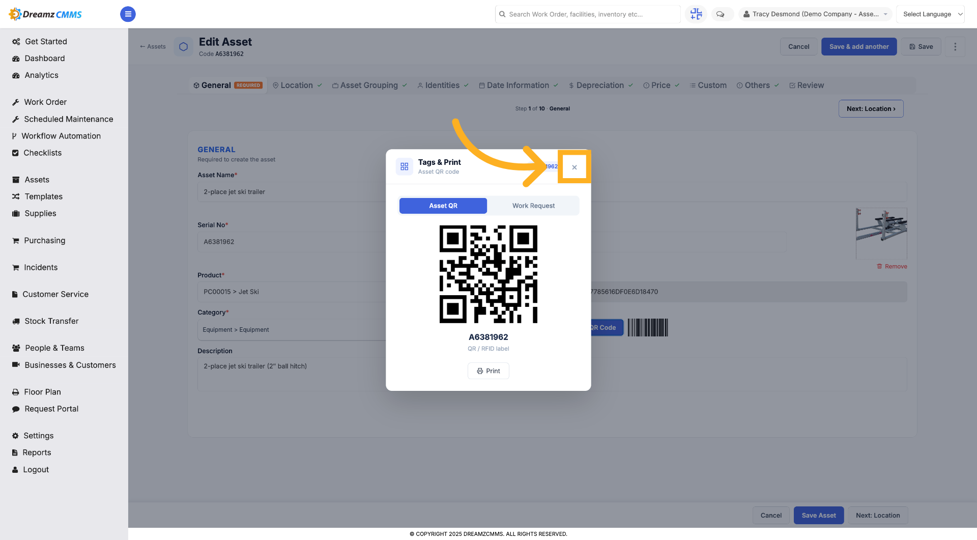Select the Depreciation step tab
Viewport: 977px width, 540px height.
click(600, 85)
